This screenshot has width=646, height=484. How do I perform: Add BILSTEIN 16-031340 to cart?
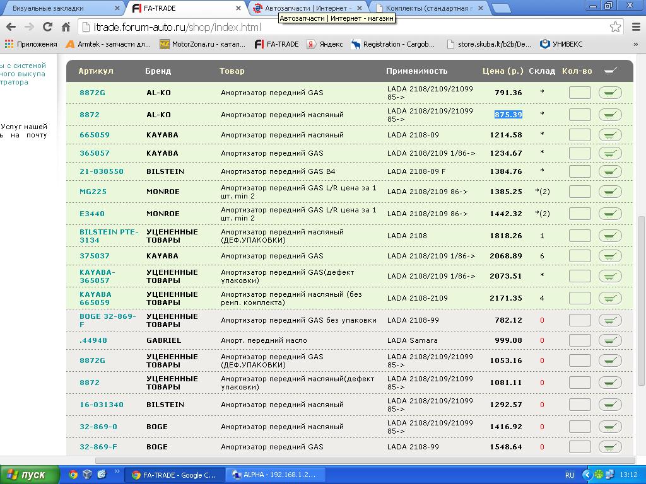pos(610,405)
